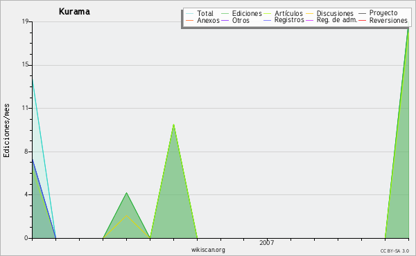Click the yellow Discusiones legend line
Image resolution: width=416 pixels, height=256 pixels.
point(310,14)
